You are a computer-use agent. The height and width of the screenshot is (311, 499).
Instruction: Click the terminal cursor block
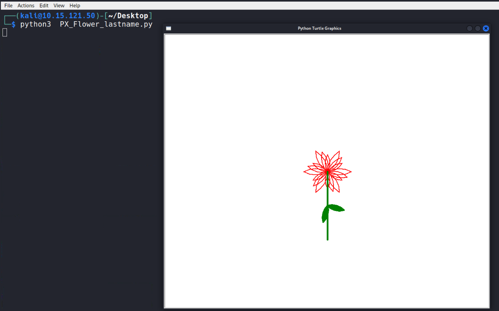(x=5, y=32)
